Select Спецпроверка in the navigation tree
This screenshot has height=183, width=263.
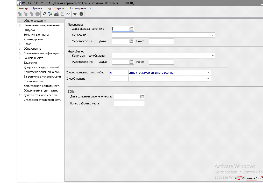pos(33,81)
